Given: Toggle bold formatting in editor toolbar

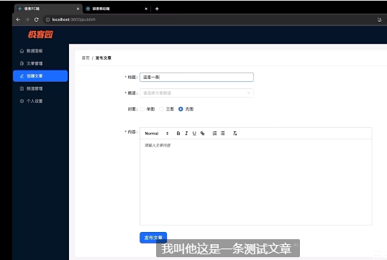Looking at the screenshot, I should (178, 134).
